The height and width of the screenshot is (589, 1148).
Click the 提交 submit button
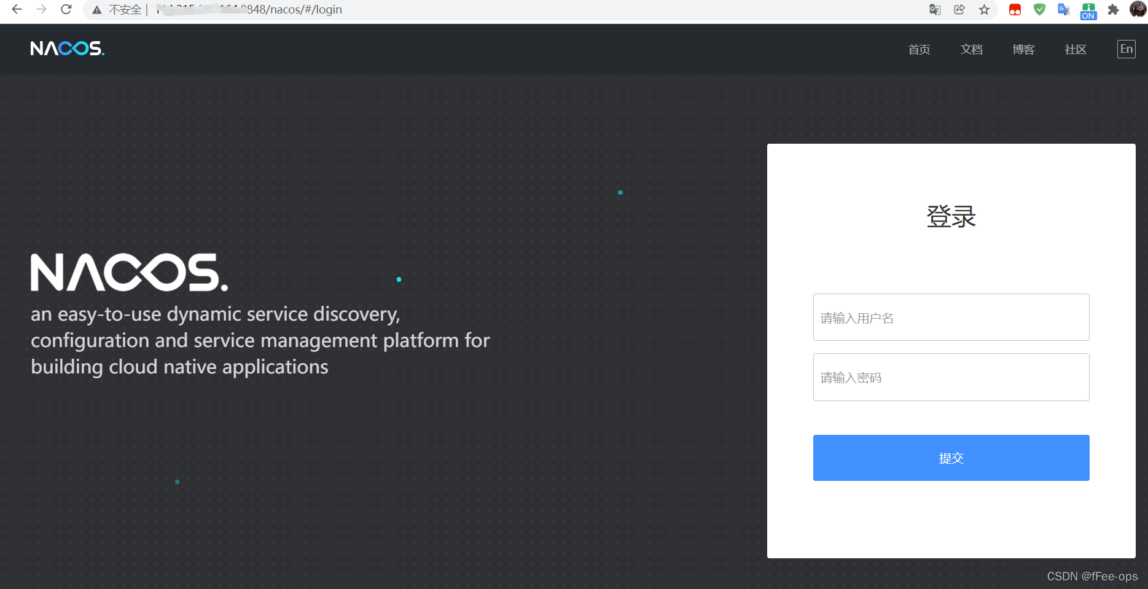pos(951,458)
